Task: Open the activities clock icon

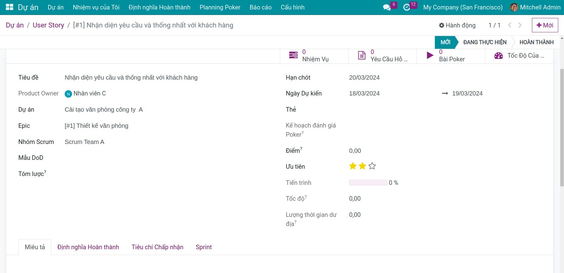Action: pos(407,7)
